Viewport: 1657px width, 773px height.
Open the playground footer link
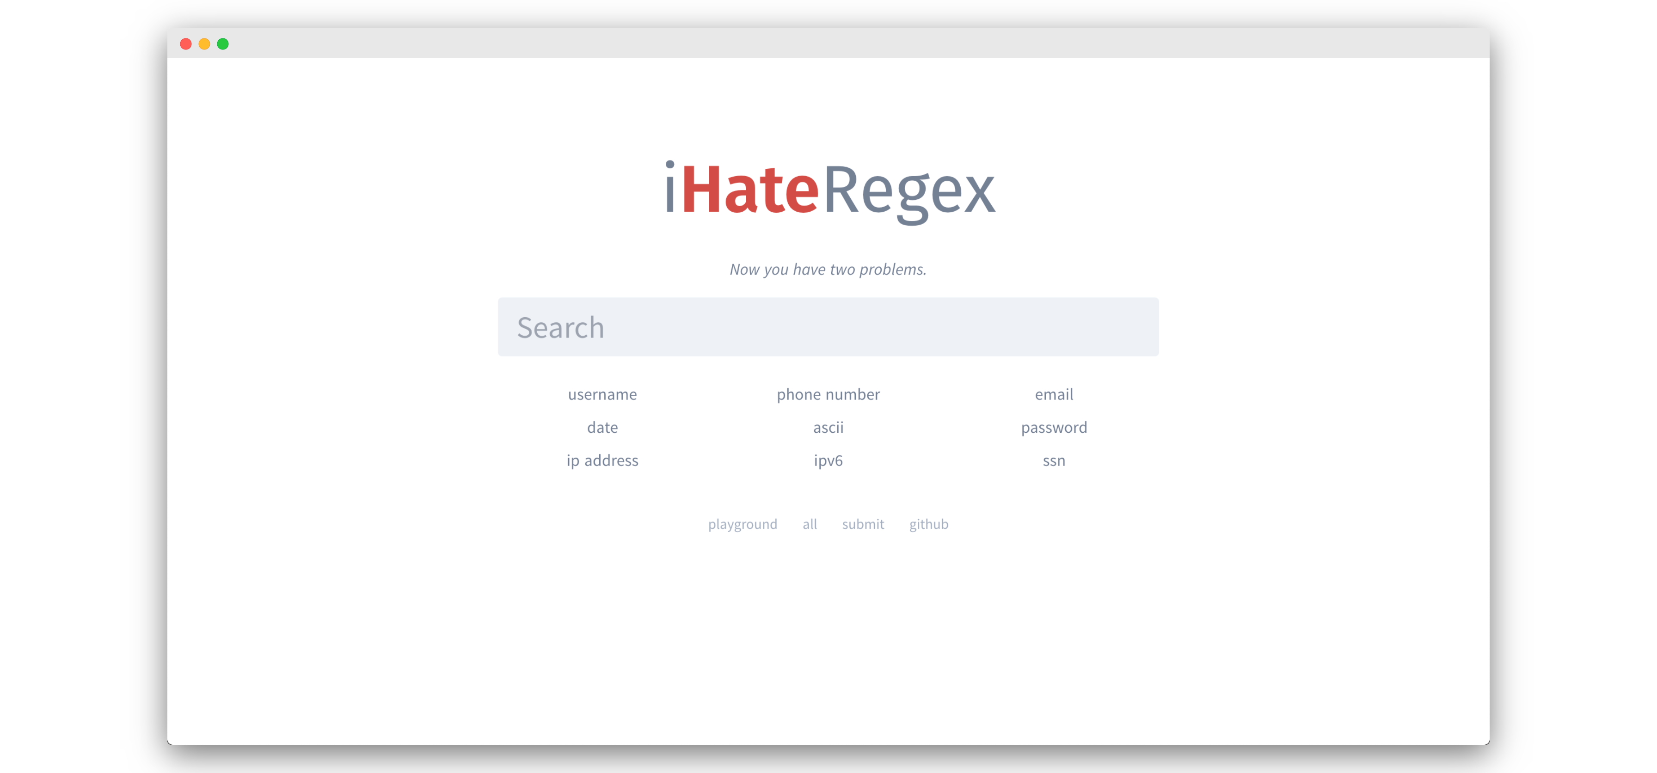[743, 524]
